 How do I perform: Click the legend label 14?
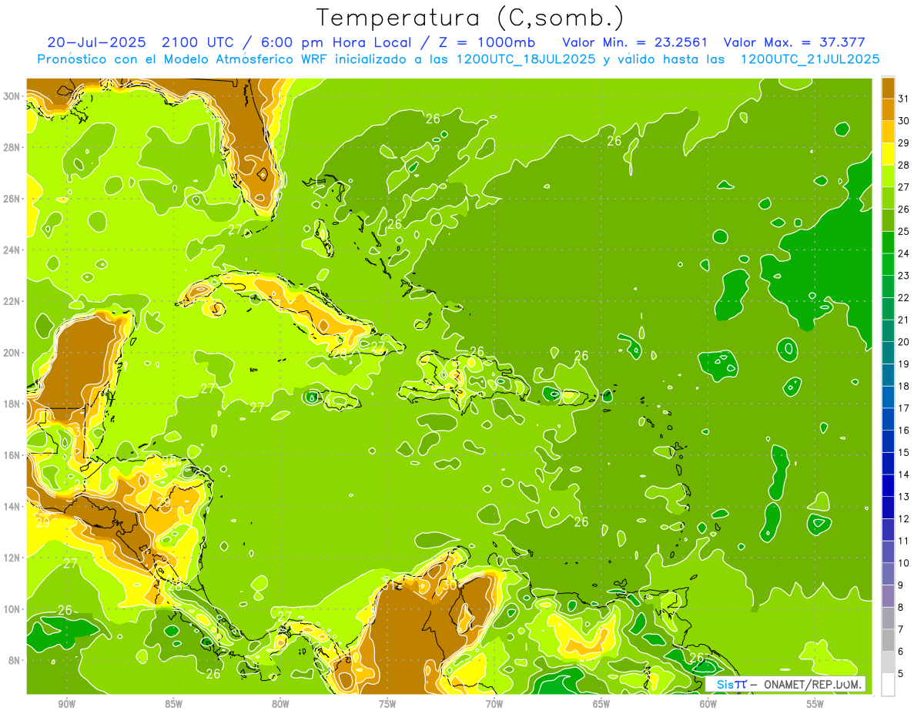pyautogui.click(x=903, y=474)
